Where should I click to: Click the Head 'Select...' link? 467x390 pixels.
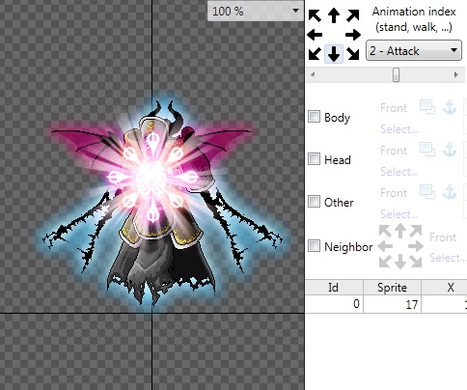click(x=399, y=172)
